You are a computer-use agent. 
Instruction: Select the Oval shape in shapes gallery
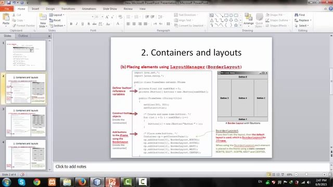coord(231,15)
